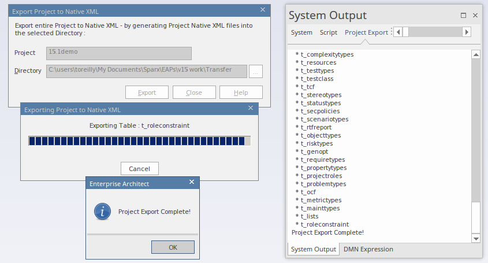Screen dimensions: 488x263
Task: Click the output list scroll up arrow
Action: coord(476,55)
